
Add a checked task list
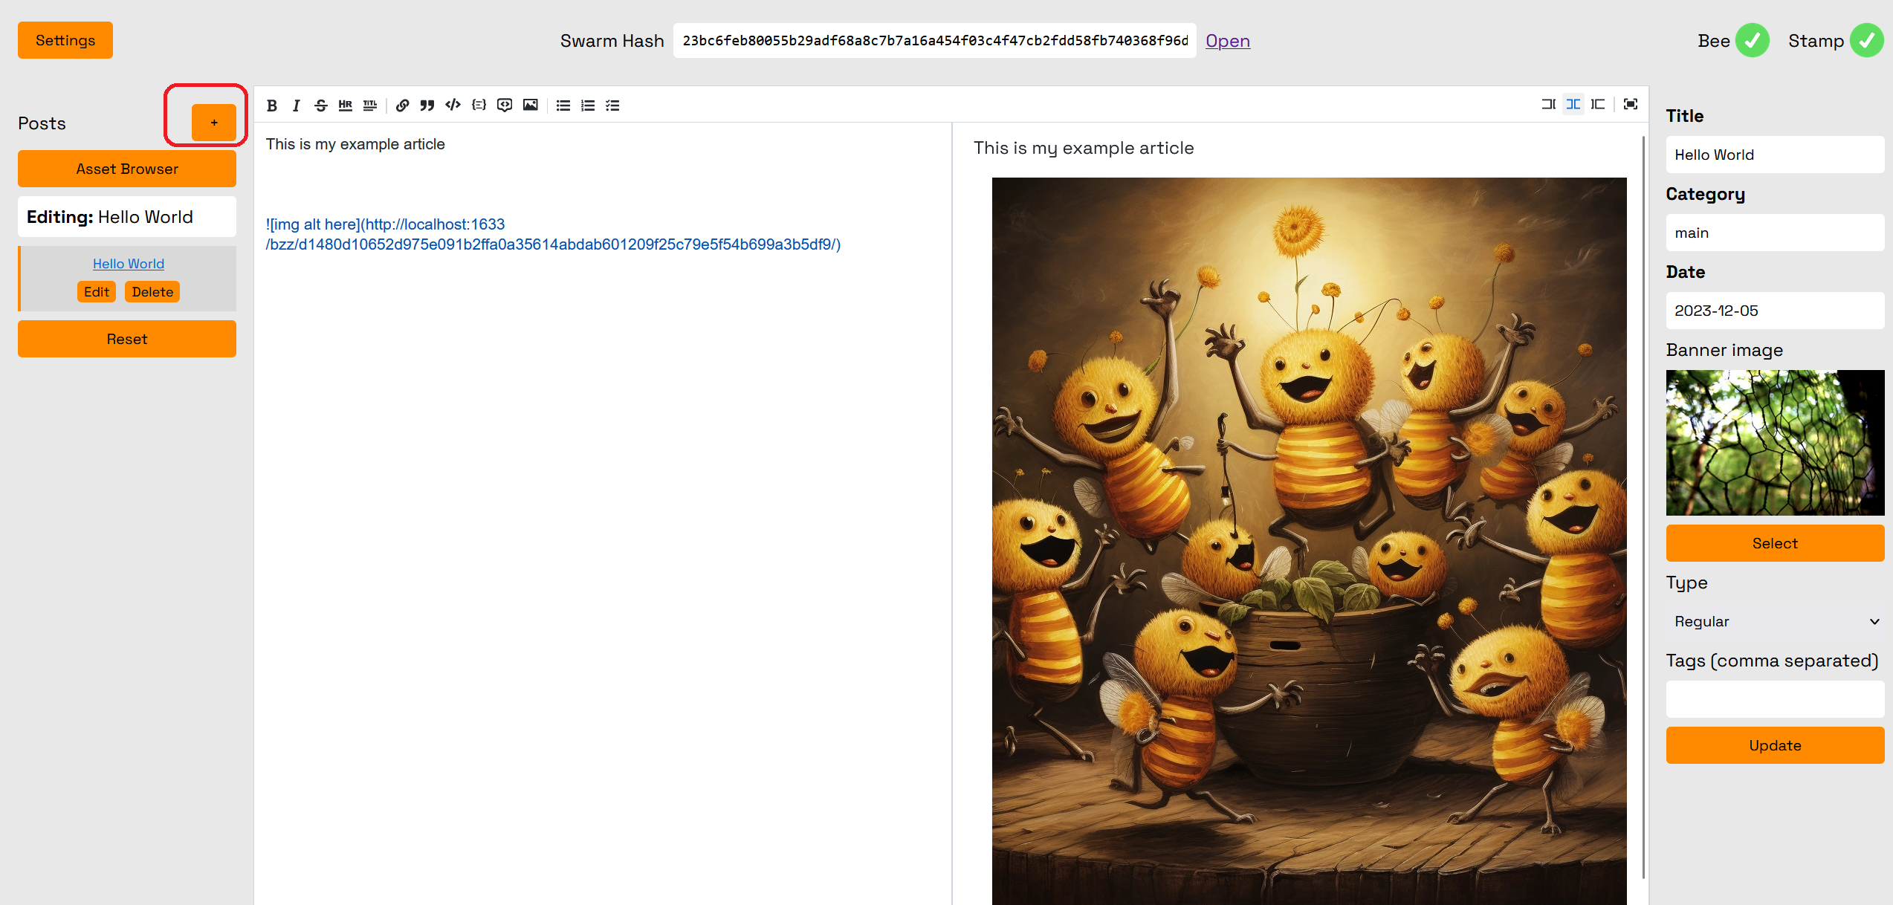click(612, 106)
